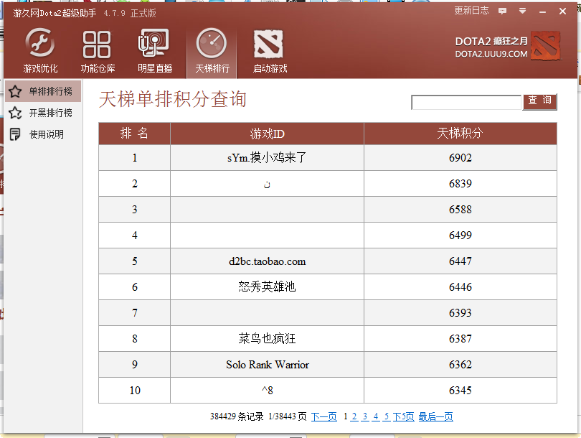Screen dimensions: 581x438
Task: Open the 功能仓库 panel icon
Action: click(x=97, y=43)
